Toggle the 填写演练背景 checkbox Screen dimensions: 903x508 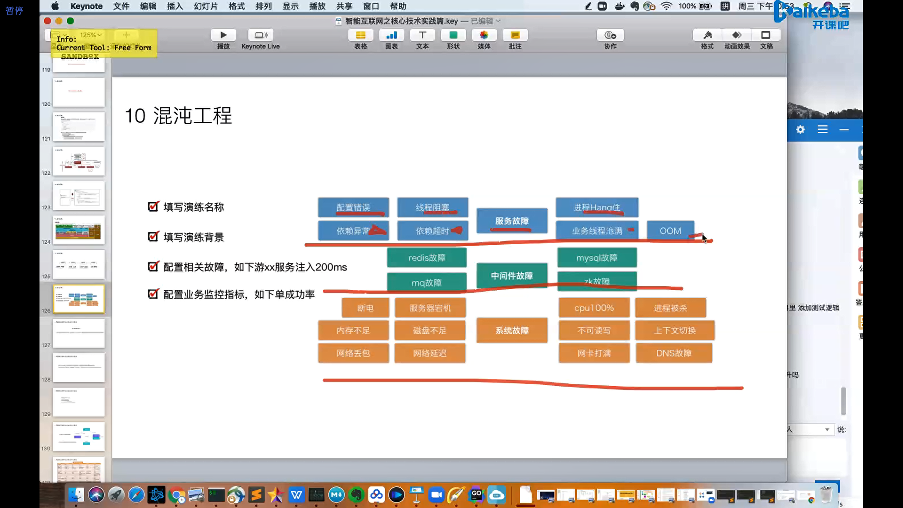point(153,237)
